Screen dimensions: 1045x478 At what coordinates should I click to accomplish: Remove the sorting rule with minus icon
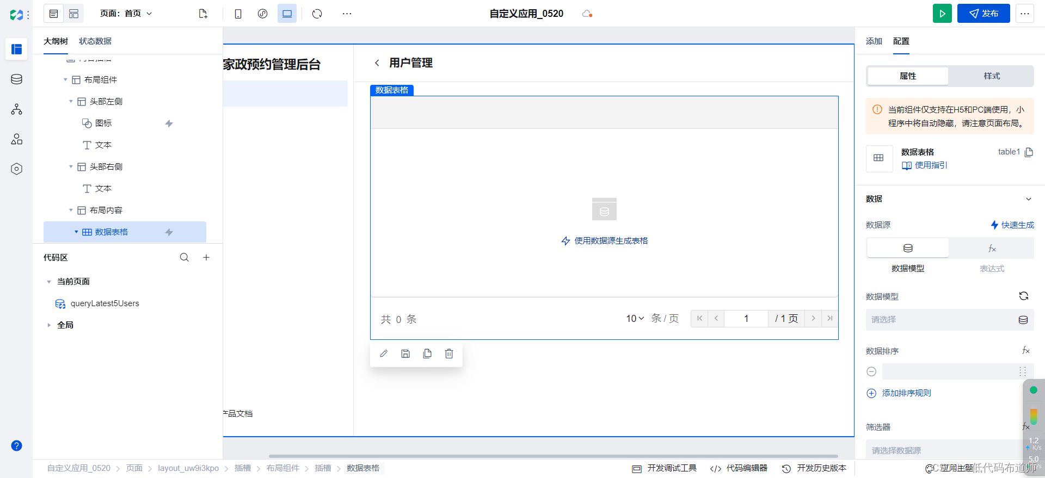(x=871, y=371)
